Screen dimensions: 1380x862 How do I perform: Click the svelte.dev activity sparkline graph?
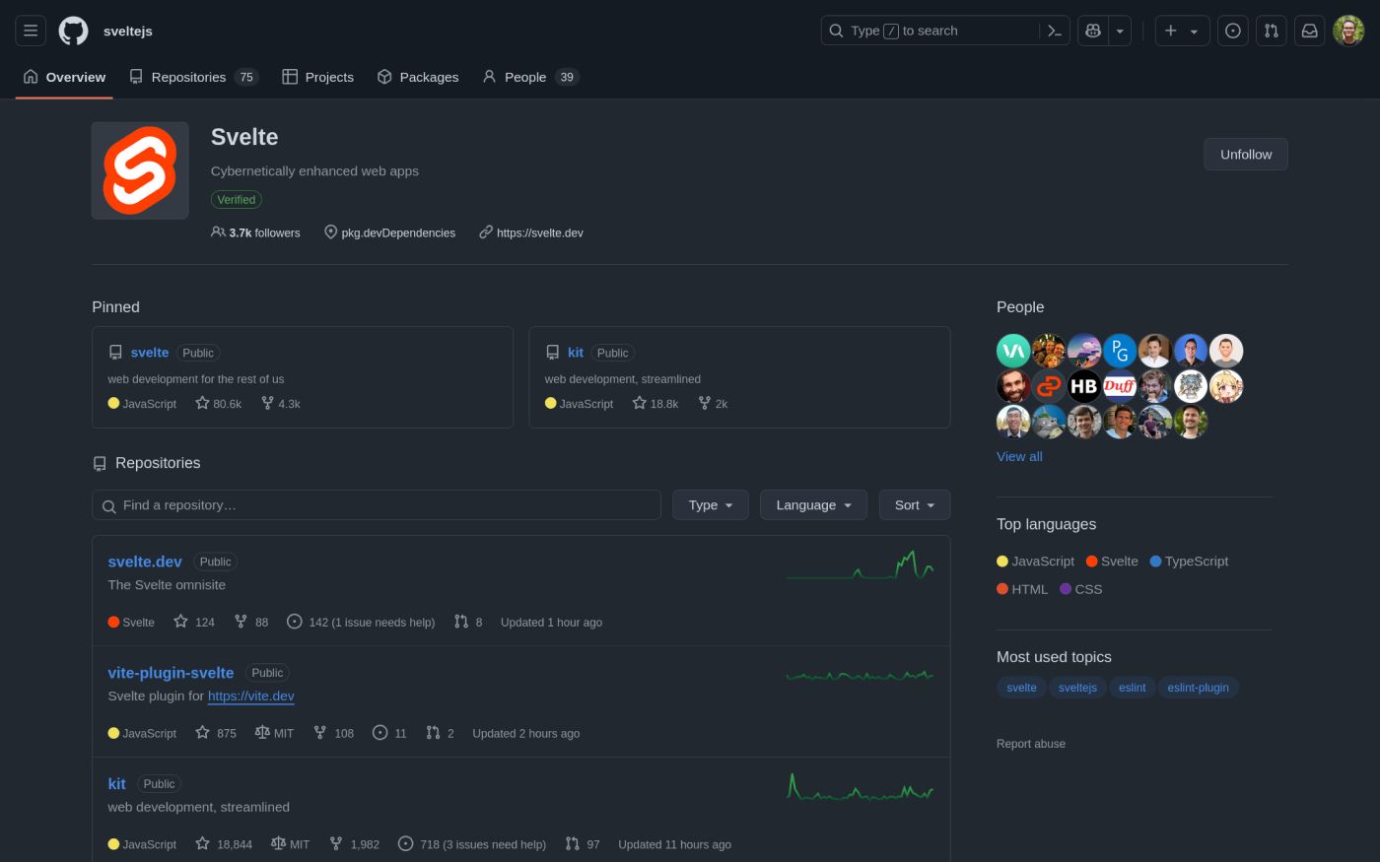(860, 564)
